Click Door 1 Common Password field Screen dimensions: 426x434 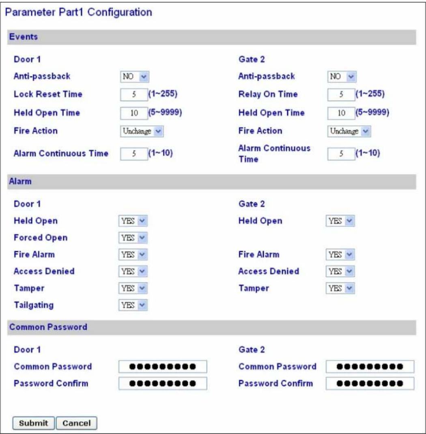coord(163,367)
